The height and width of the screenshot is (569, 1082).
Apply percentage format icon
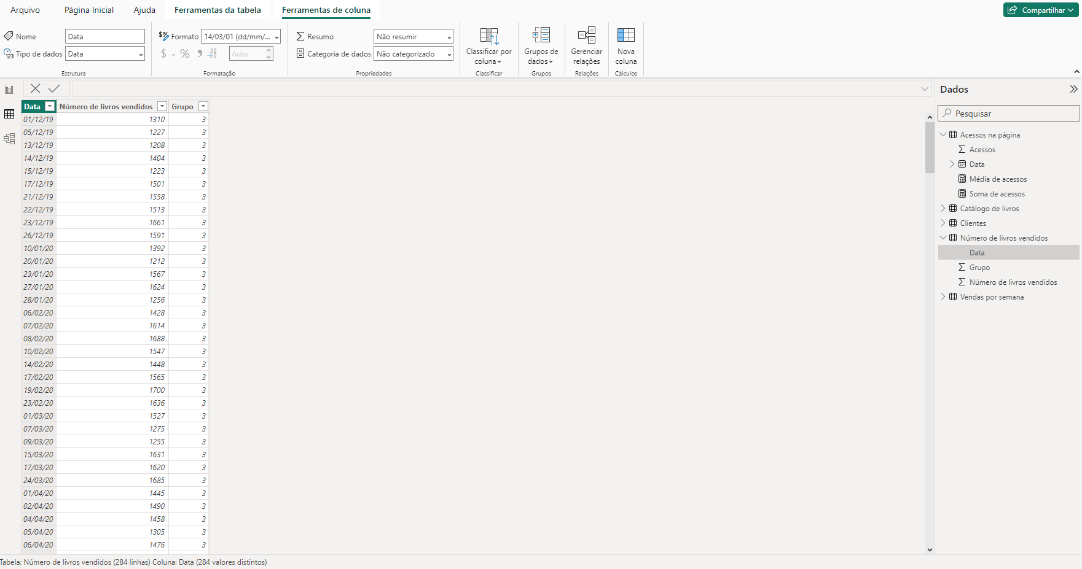[185, 54]
